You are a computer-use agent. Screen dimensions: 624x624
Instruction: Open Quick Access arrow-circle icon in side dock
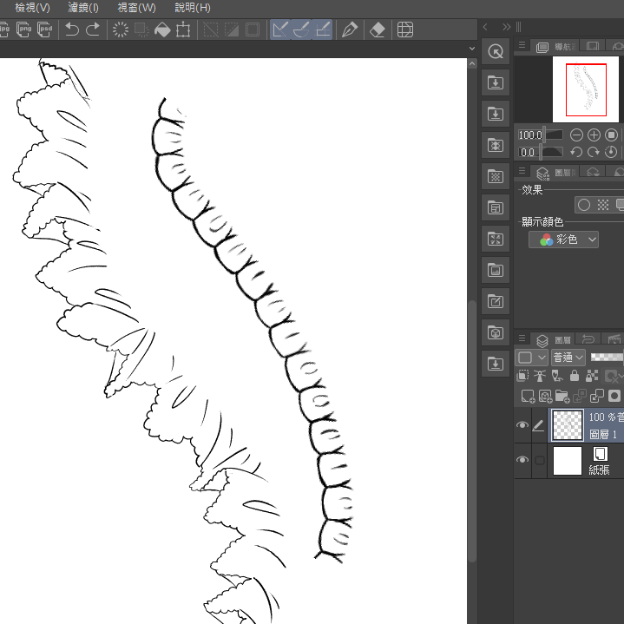496,52
